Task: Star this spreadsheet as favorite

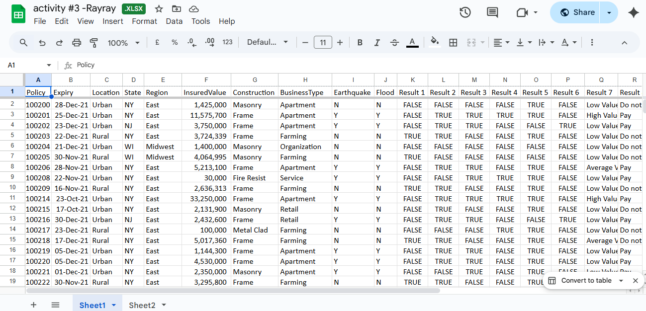Action: 159,9
